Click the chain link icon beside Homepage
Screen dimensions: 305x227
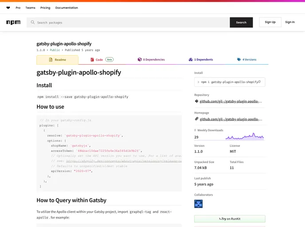[x=196, y=119]
